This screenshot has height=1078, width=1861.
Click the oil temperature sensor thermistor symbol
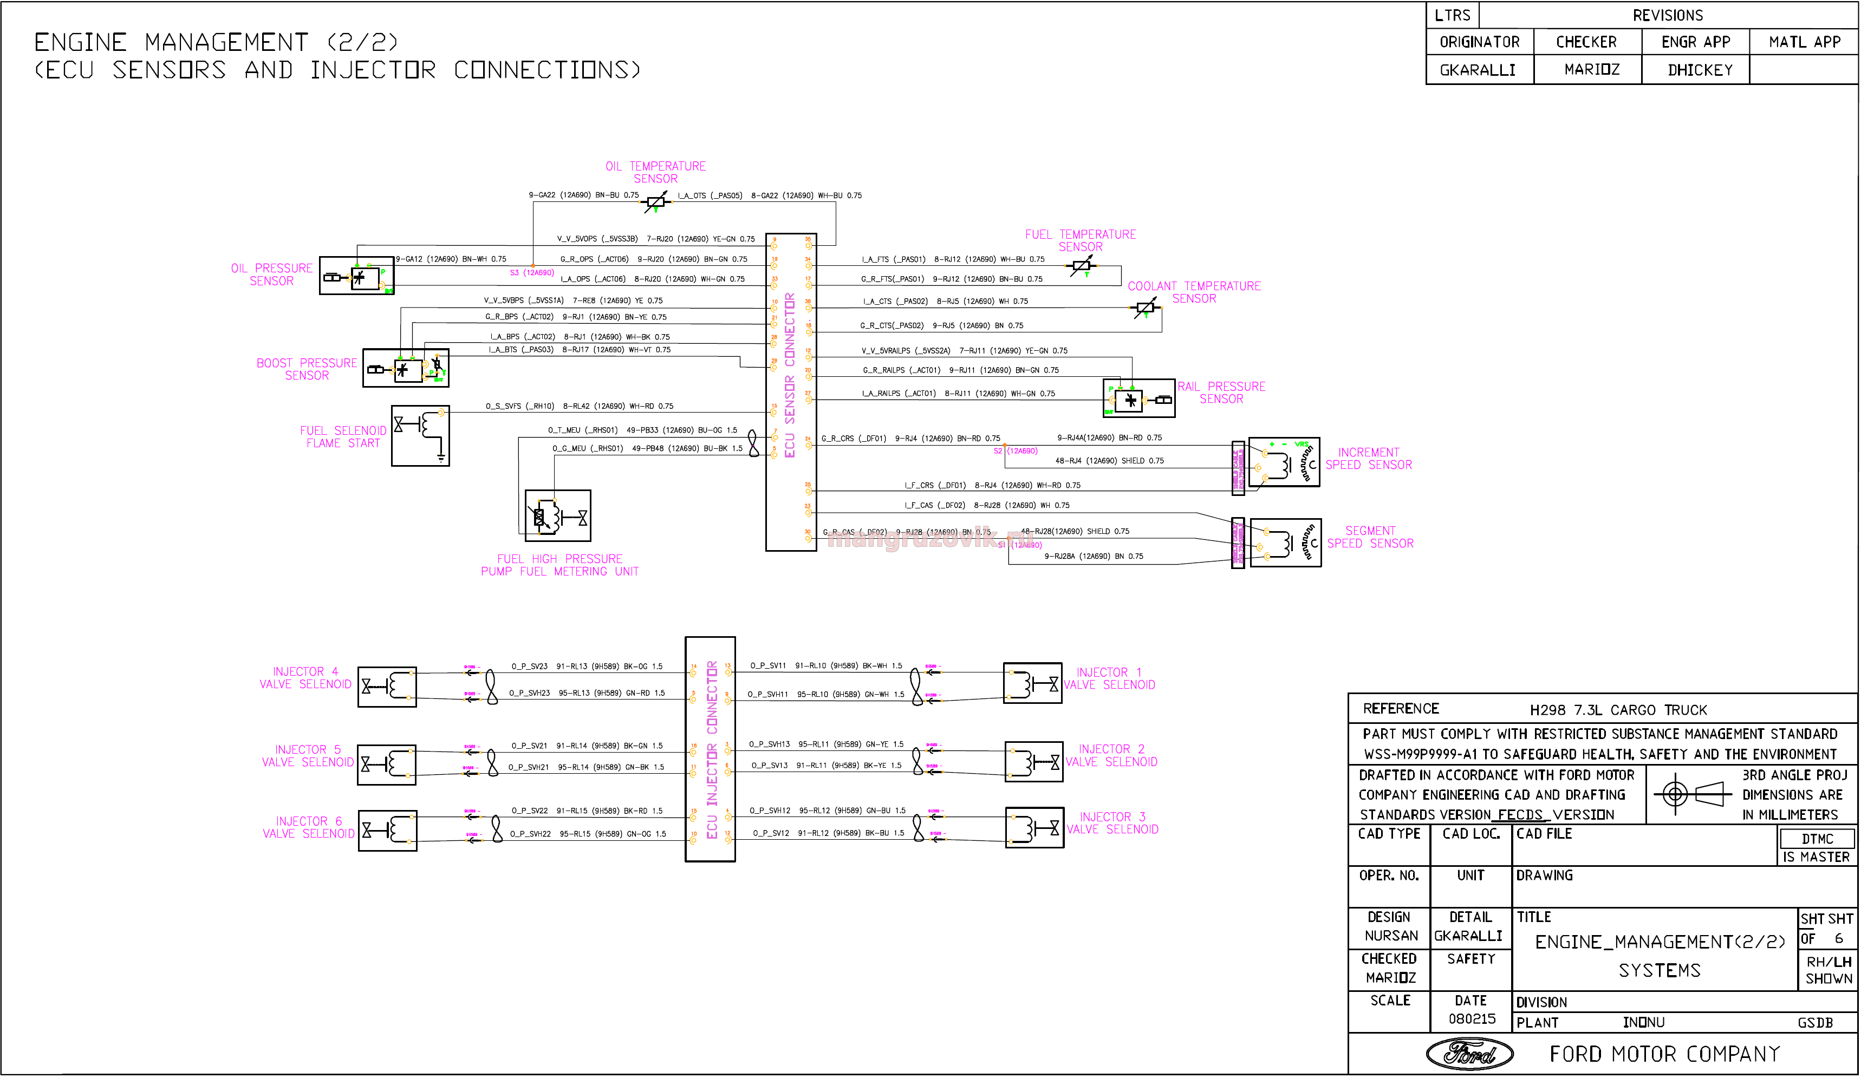point(656,202)
